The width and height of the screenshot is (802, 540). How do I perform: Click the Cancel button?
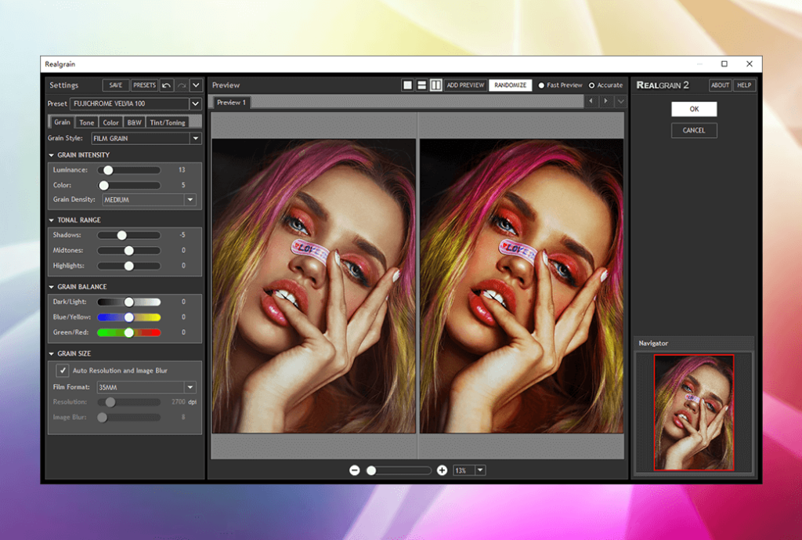pyautogui.click(x=694, y=131)
